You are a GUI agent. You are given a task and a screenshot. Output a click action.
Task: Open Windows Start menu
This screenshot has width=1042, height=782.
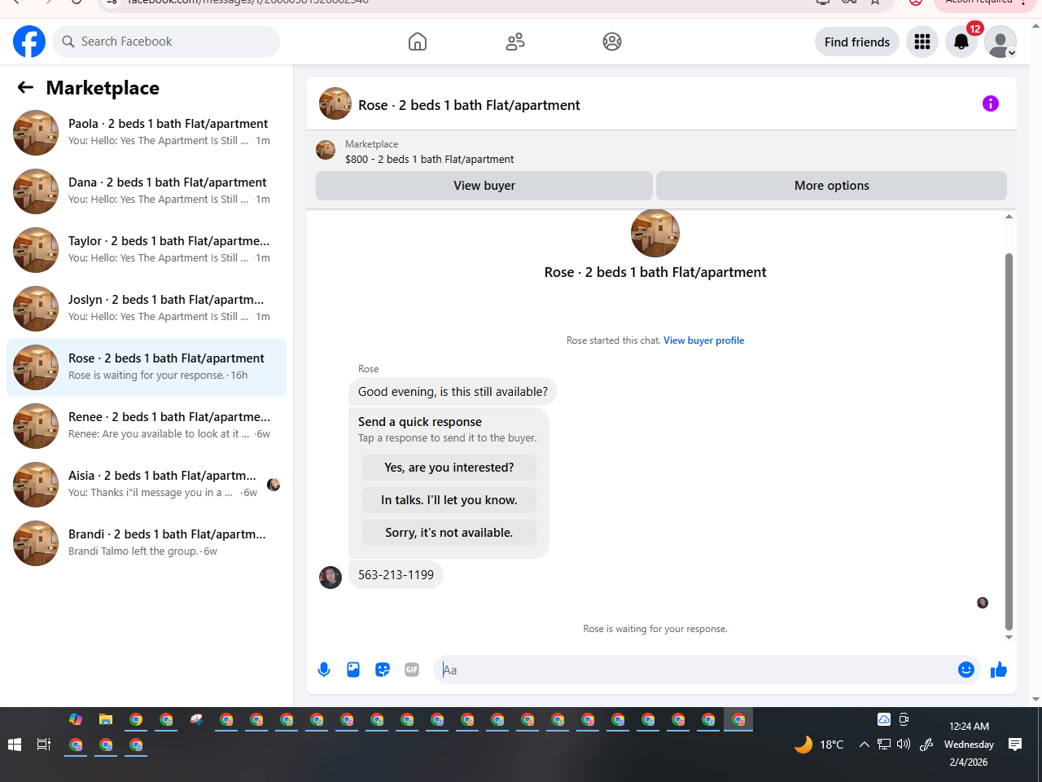click(14, 745)
